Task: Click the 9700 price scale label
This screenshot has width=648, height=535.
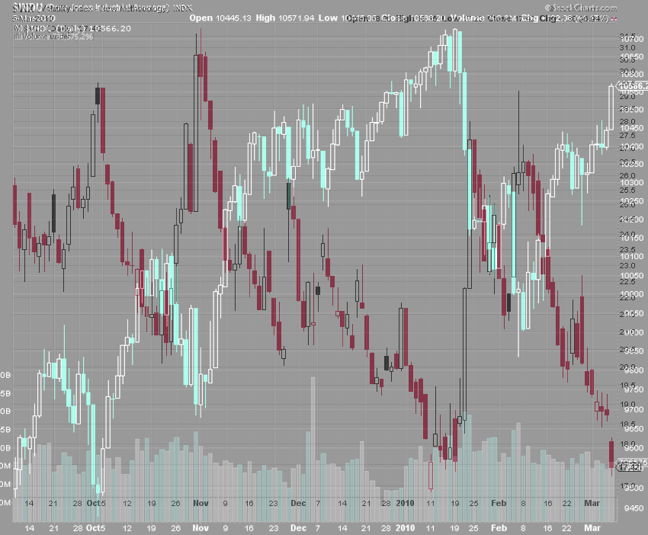Action: pos(634,409)
